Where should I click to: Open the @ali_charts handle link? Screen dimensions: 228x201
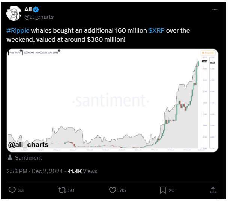tap(39, 17)
